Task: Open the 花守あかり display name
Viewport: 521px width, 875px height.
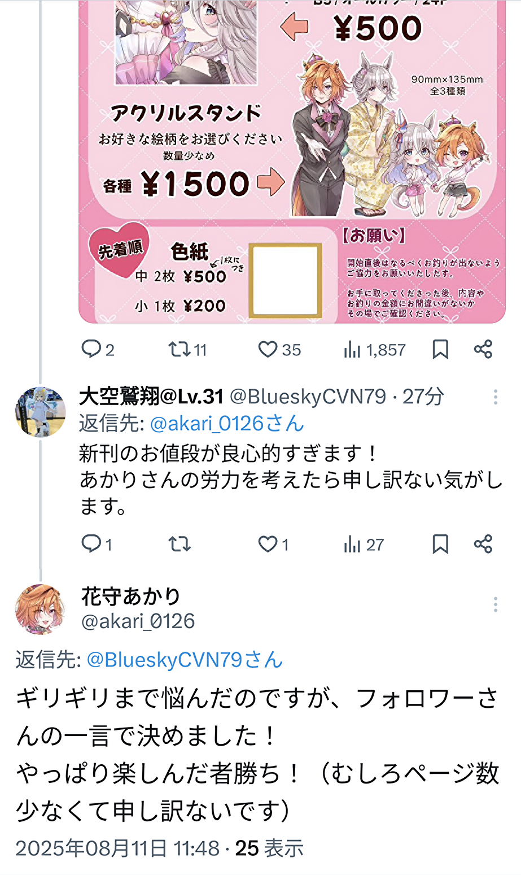Action: 131,596
